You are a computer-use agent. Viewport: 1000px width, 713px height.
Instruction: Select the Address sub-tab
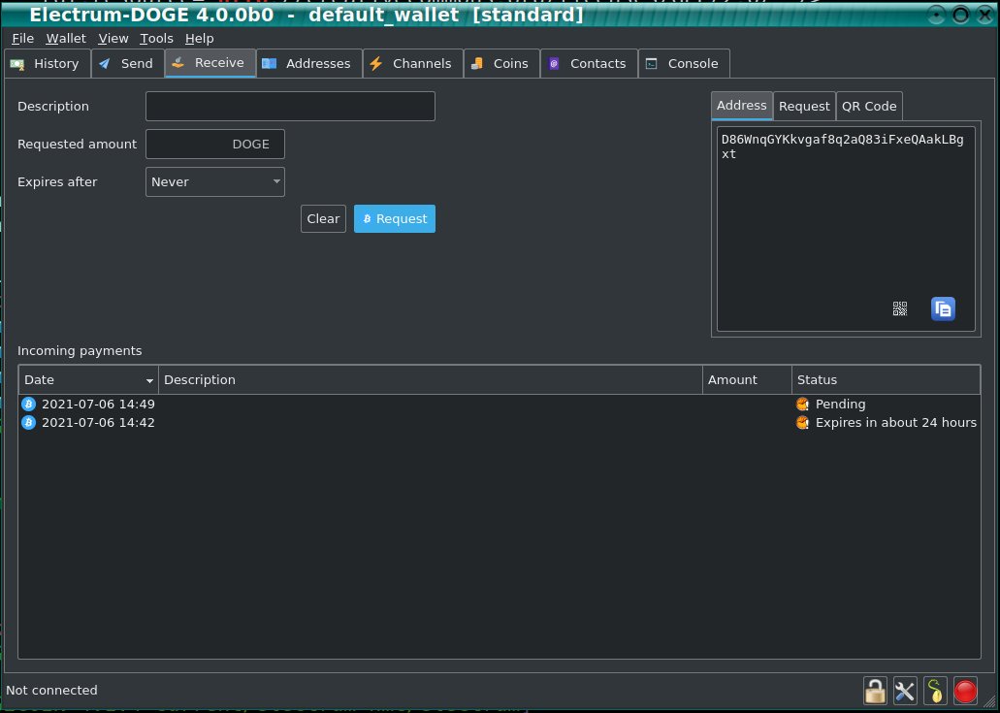742,106
